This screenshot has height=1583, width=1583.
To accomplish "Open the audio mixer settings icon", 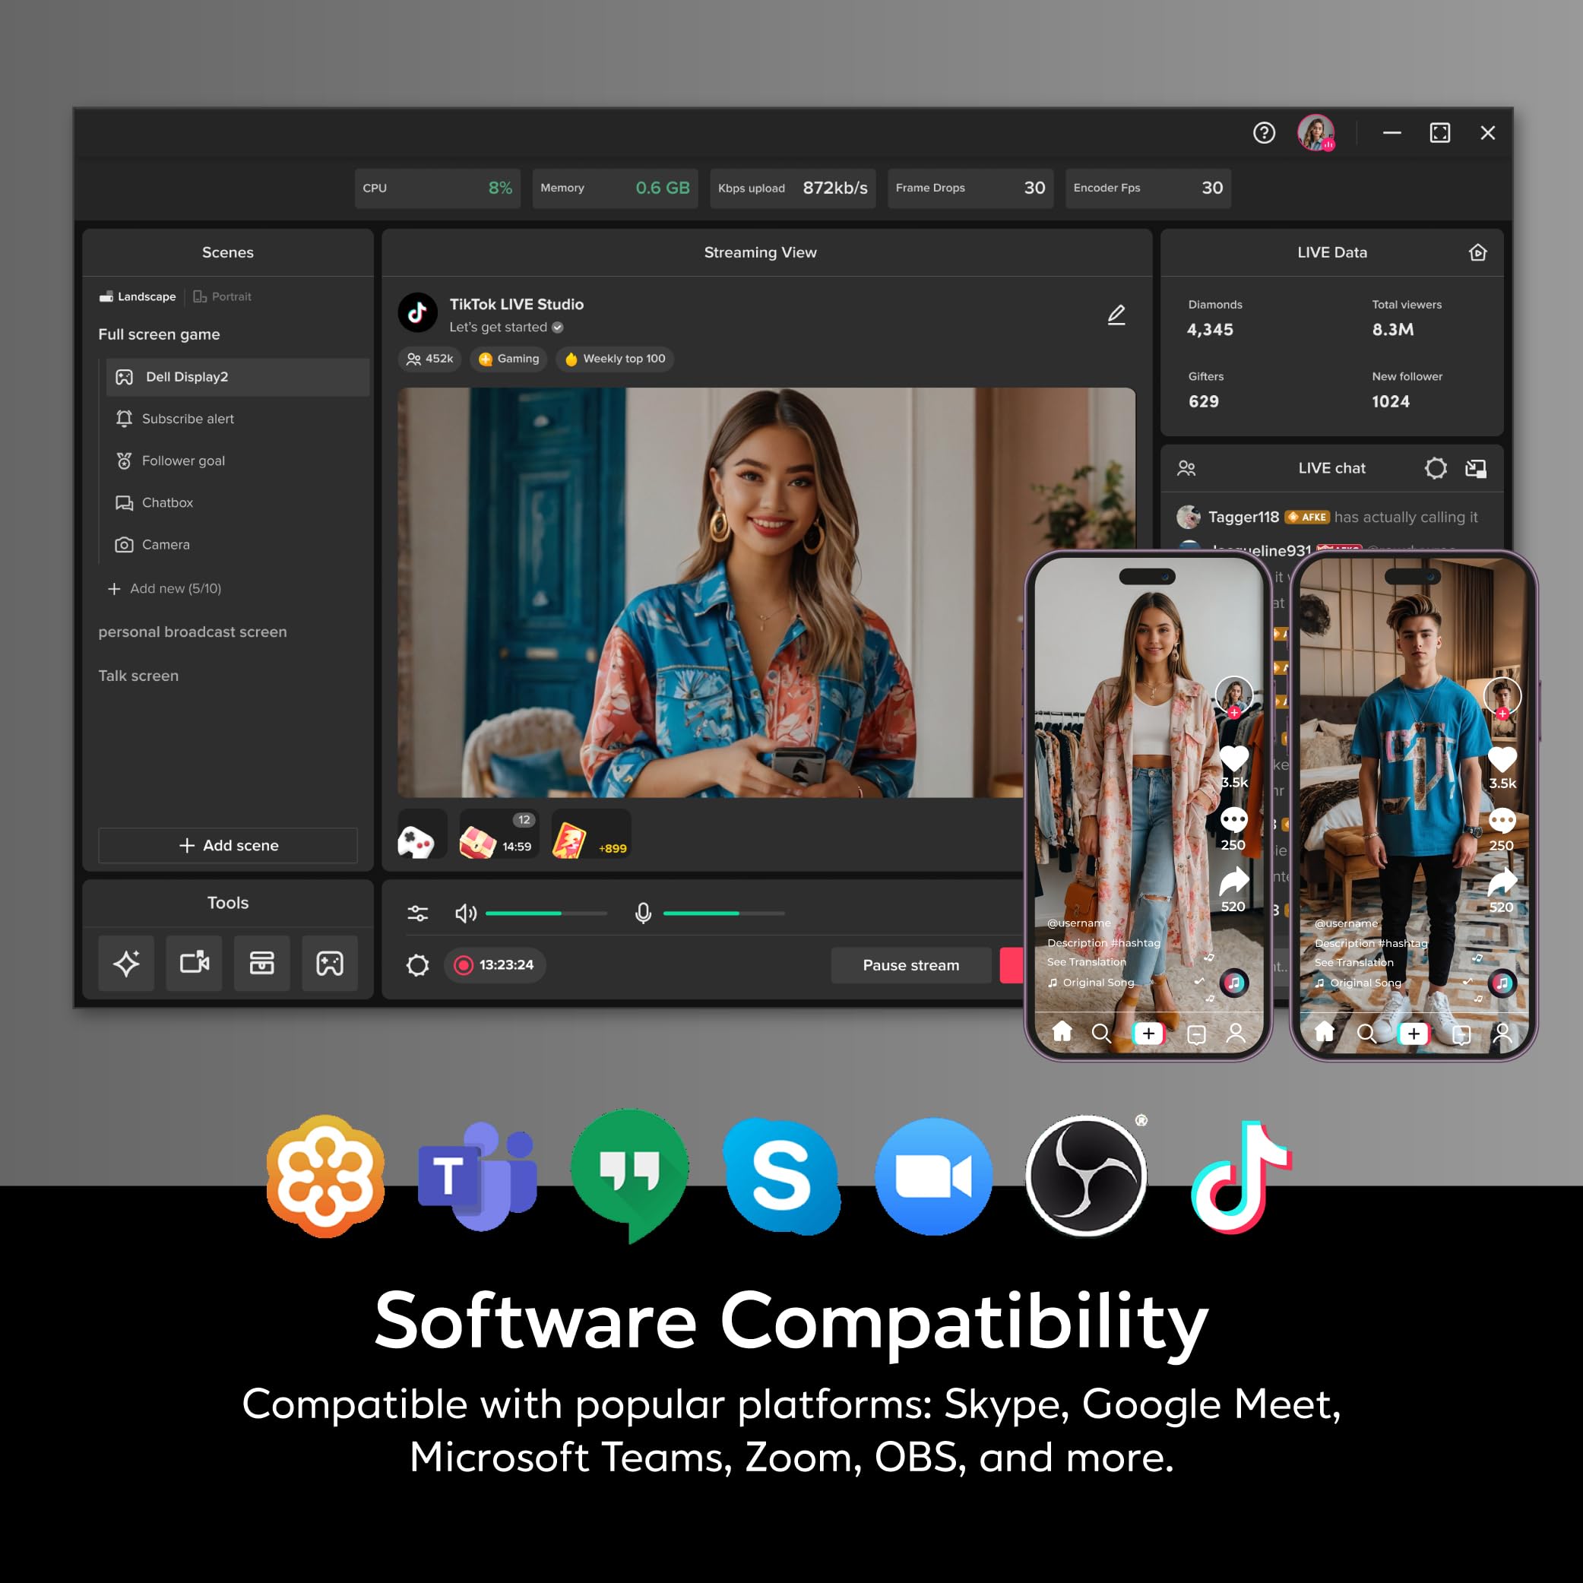I will tap(418, 913).
